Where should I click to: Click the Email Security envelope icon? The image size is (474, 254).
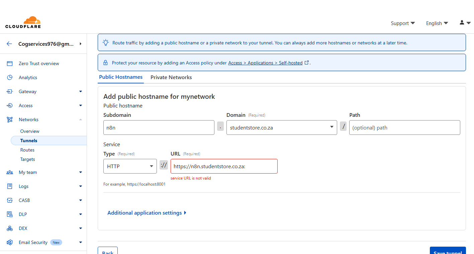coord(10,242)
